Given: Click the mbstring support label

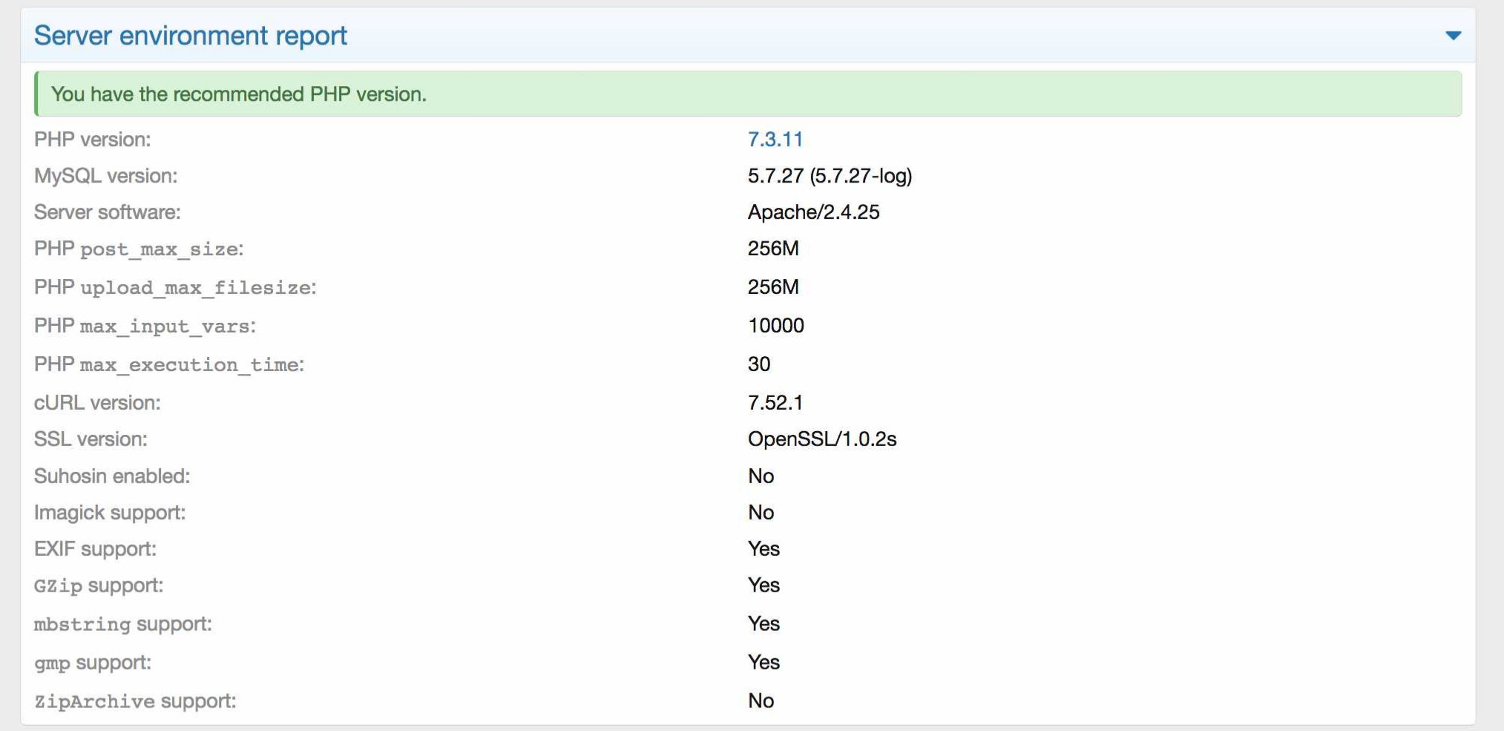Looking at the screenshot, I should pyautogui.click(x=123, y=624).
